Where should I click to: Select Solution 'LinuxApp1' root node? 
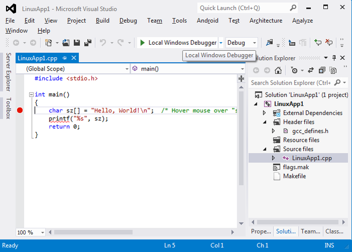pos(306,95)
